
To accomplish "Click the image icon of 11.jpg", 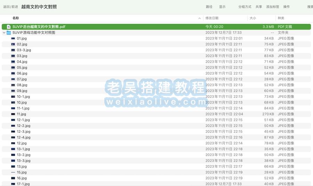I will click(x=13, y=114).
